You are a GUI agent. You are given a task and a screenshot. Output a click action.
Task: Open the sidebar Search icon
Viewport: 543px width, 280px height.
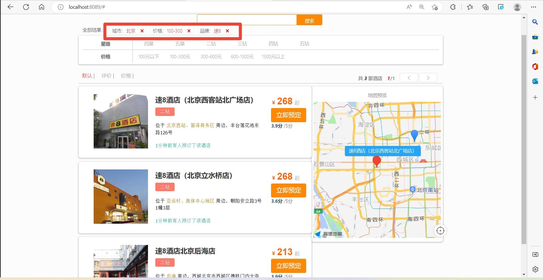click(x=535, y=22)
